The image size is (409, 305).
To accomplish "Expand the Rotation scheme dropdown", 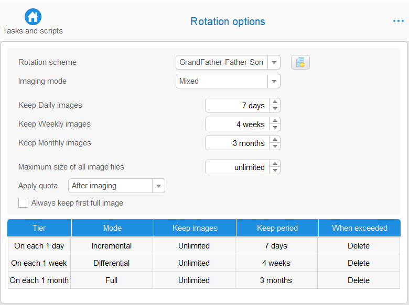I will [274, 62].
